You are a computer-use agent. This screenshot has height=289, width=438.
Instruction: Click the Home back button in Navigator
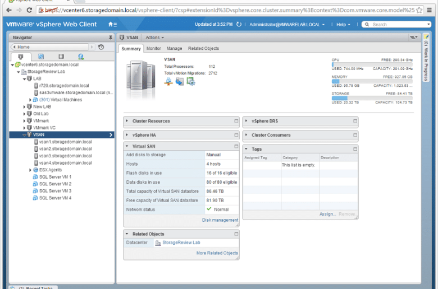tap(49, 47)
